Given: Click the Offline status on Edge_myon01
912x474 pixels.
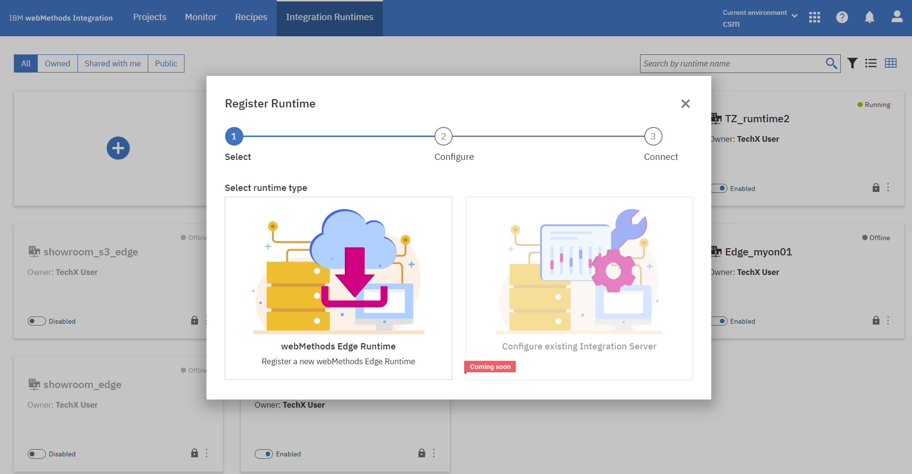Looking at the screenshot, I should (876, 238).
